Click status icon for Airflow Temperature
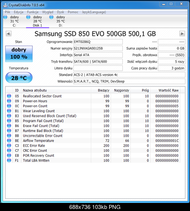This screenshot has width=190, height=211. pos(9,141)
